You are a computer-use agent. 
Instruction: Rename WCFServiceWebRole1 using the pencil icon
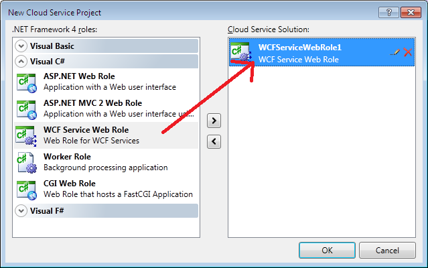pos(395,52)
